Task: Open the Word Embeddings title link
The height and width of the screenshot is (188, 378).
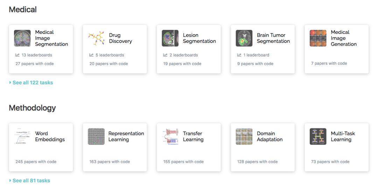Action: pos(50,136)
